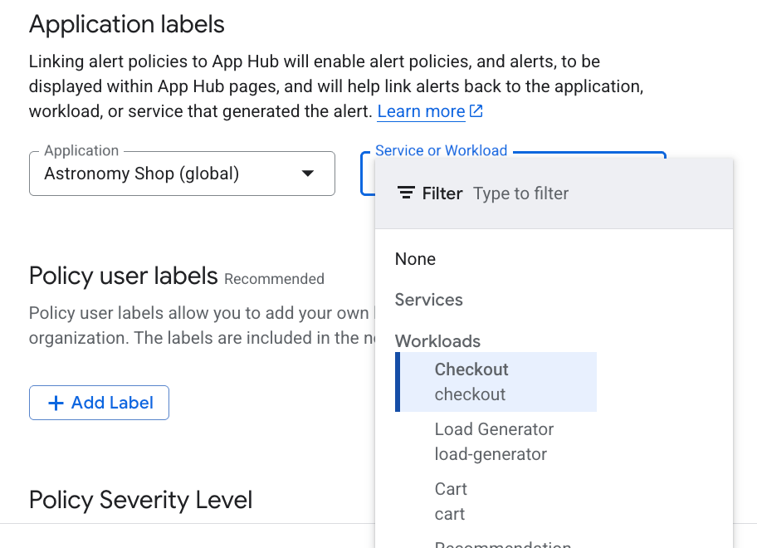Click the Type to filter input field

520,193
